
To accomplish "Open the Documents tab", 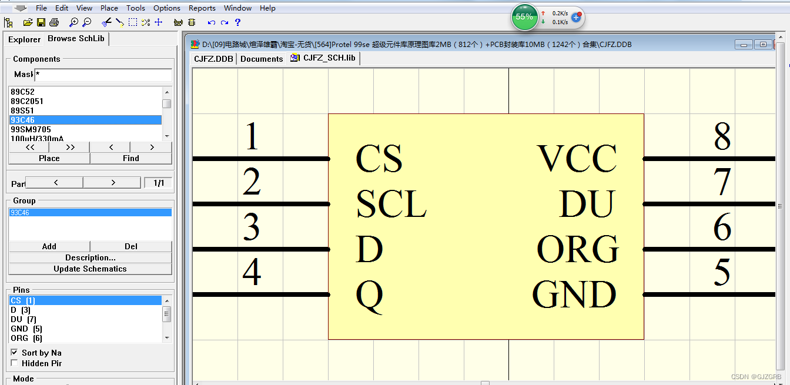I will (x=262, y=59).
